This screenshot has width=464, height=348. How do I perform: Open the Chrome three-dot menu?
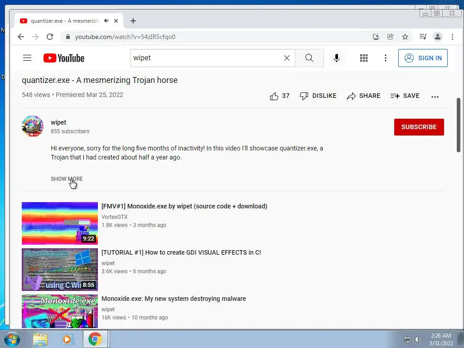pyautogui.click(x=452, y=37)
